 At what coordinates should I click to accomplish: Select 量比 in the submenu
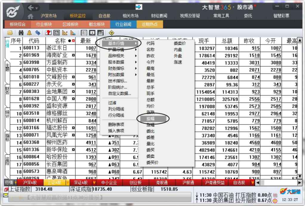point(150,144)
